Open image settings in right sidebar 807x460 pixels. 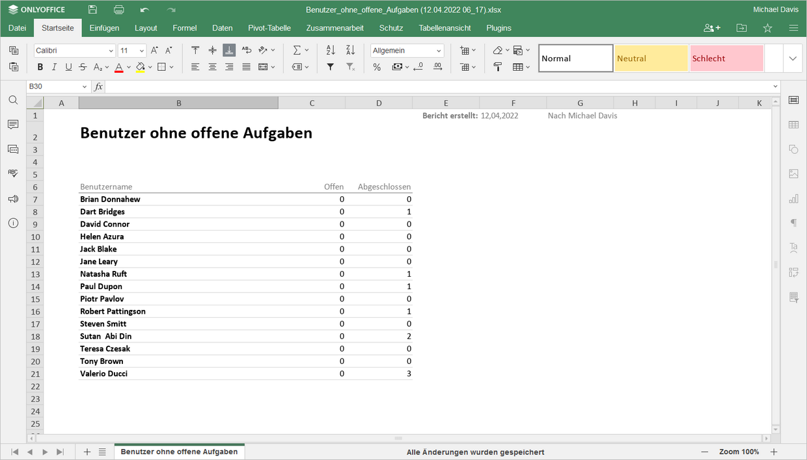(793, 174)
